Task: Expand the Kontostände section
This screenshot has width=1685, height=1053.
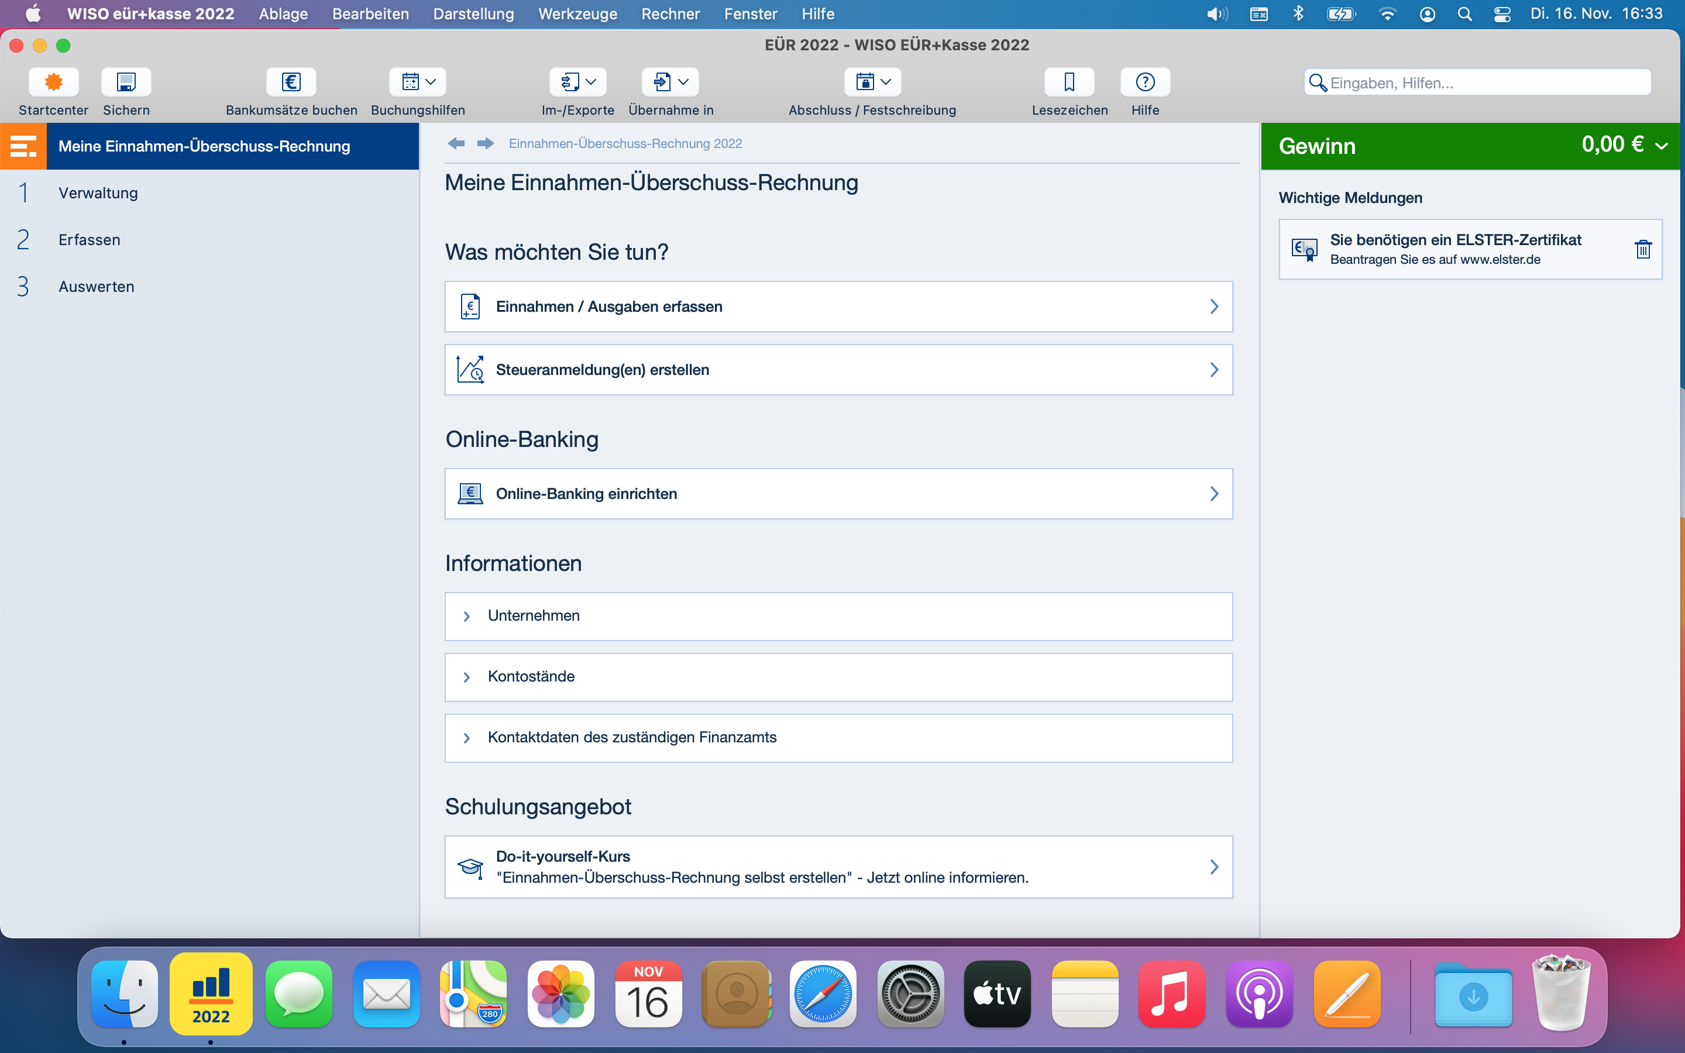Action: (x=838, y=677)
